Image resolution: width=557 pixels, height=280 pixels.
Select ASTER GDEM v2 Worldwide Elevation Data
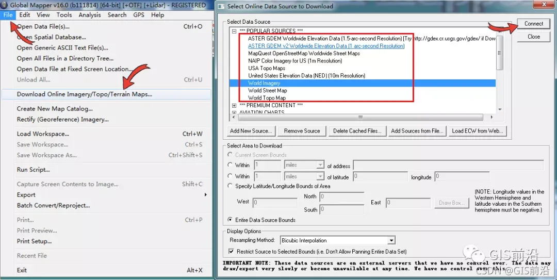326,46
